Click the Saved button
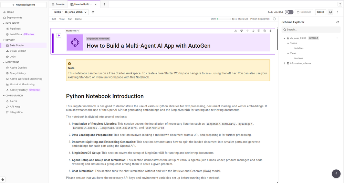Image resolution: width=344 pixels, height=183 pixels. pos(321,12)
